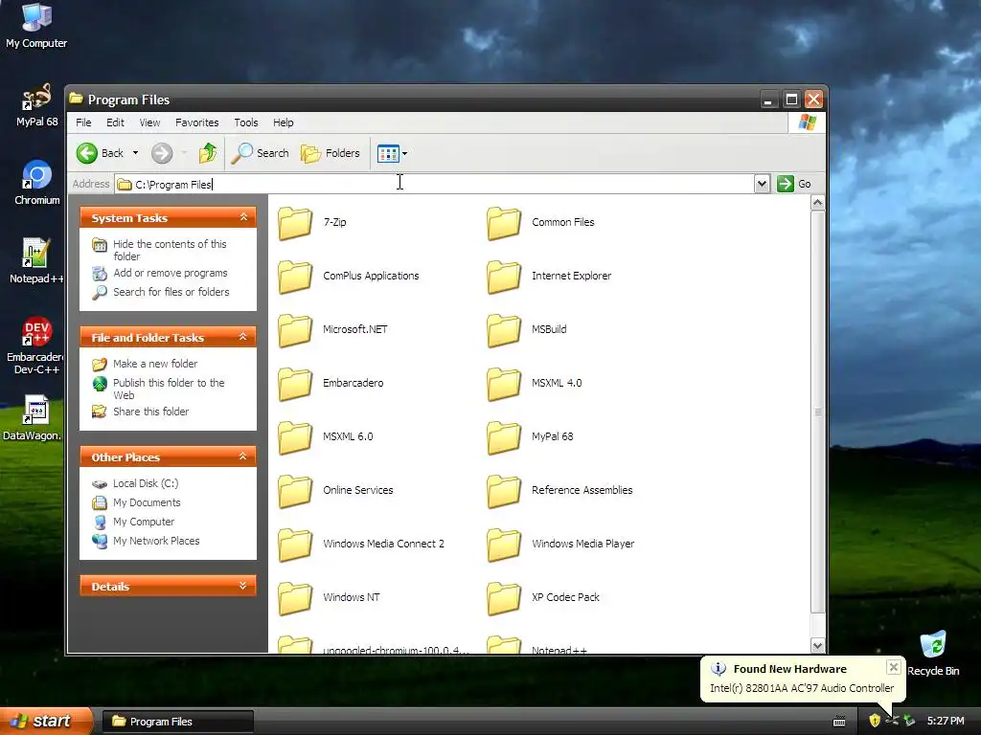The height and width of the screenshot is (735, 981).
Task: Click Make a new folder link
Action: [x=155, y=364]
